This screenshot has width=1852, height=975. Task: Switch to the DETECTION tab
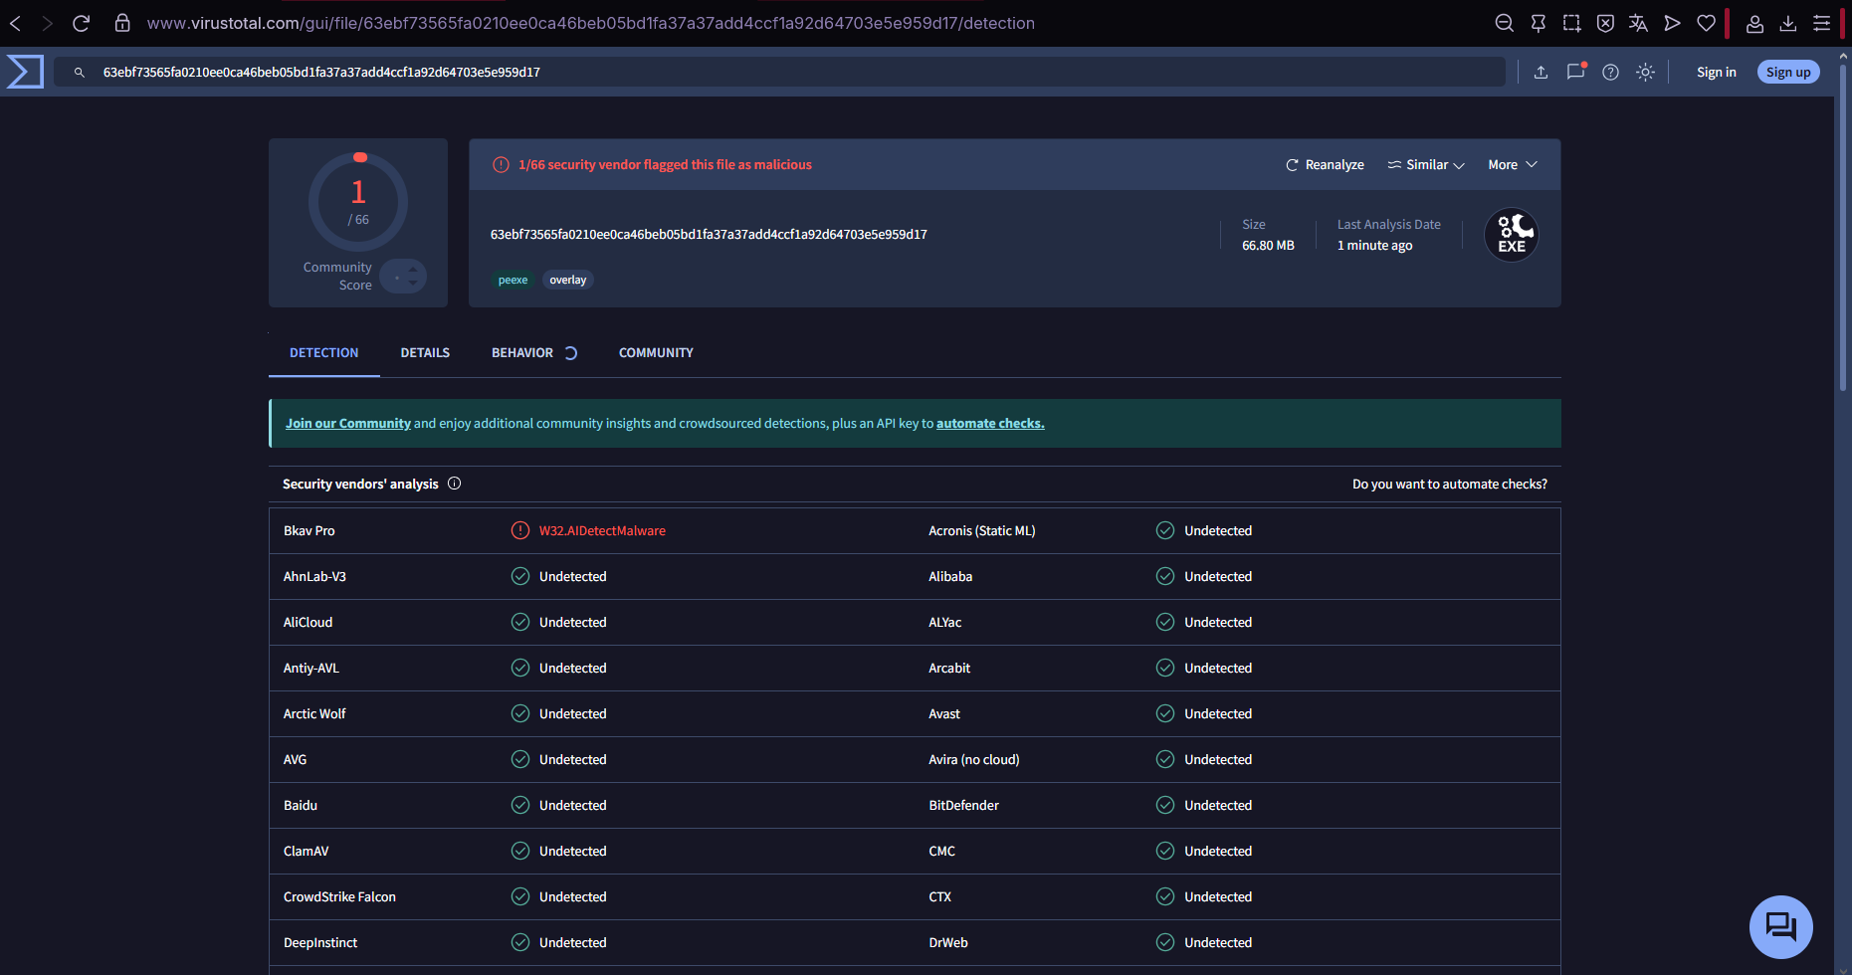click(x=323, y=353)
